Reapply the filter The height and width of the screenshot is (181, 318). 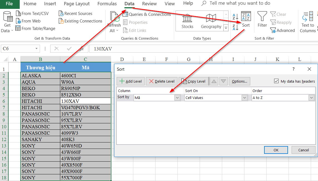(x=281, y=22)
